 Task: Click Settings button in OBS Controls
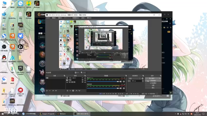(x=153, y=85)
